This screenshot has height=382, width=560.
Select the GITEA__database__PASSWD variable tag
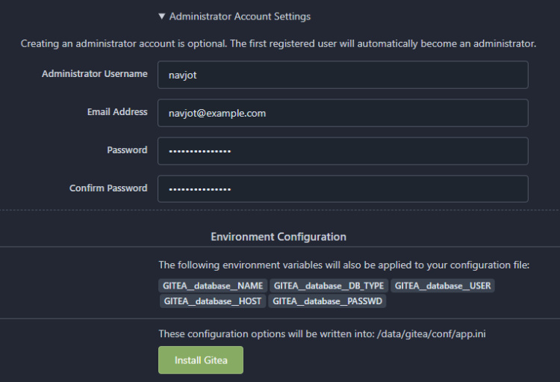[327, 301]
